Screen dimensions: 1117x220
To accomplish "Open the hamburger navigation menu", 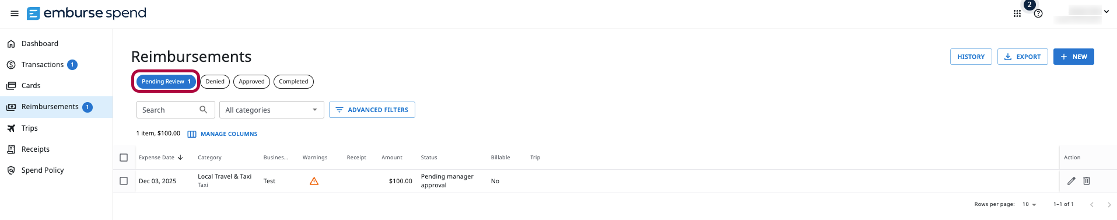I will coord(15,13).
